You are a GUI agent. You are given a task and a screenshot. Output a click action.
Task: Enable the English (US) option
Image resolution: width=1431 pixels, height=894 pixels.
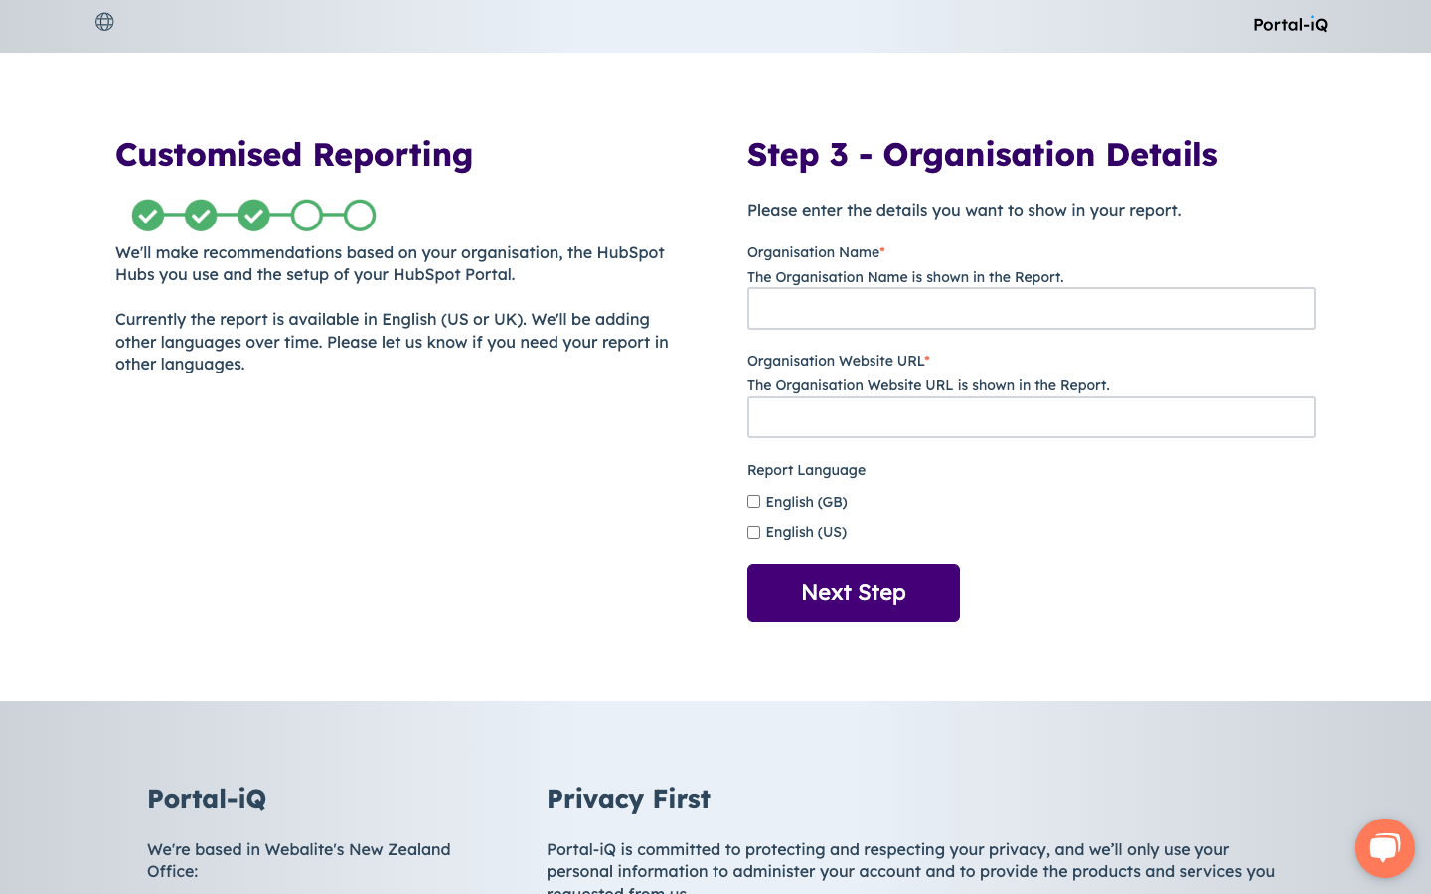pyautogui.click(x=753, y=532)
